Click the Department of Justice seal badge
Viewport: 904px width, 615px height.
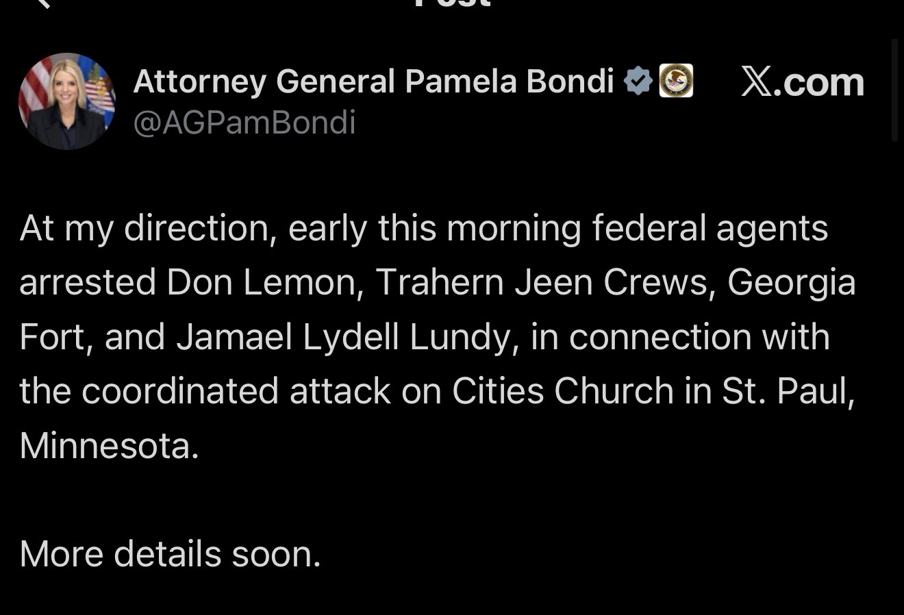point(676,81)
